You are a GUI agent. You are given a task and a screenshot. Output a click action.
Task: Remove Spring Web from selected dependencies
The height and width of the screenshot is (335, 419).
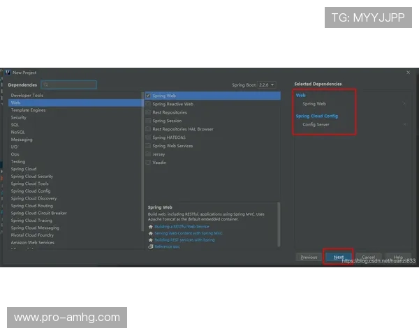tap(404, 104)
